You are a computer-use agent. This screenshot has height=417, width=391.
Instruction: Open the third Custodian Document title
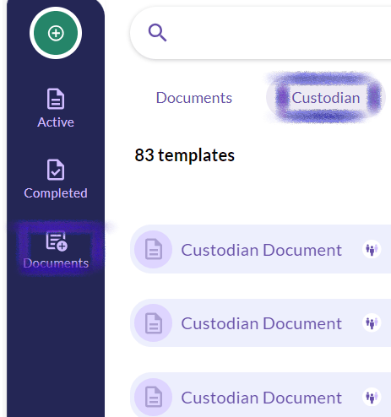click(x=261, y=398)
